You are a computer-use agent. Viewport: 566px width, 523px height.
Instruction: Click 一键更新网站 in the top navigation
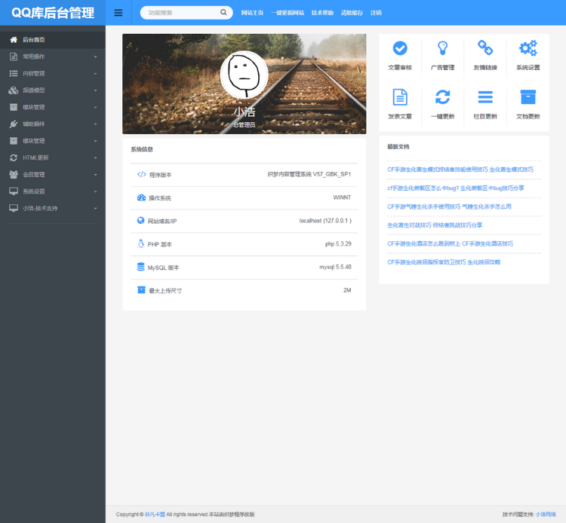288,13
